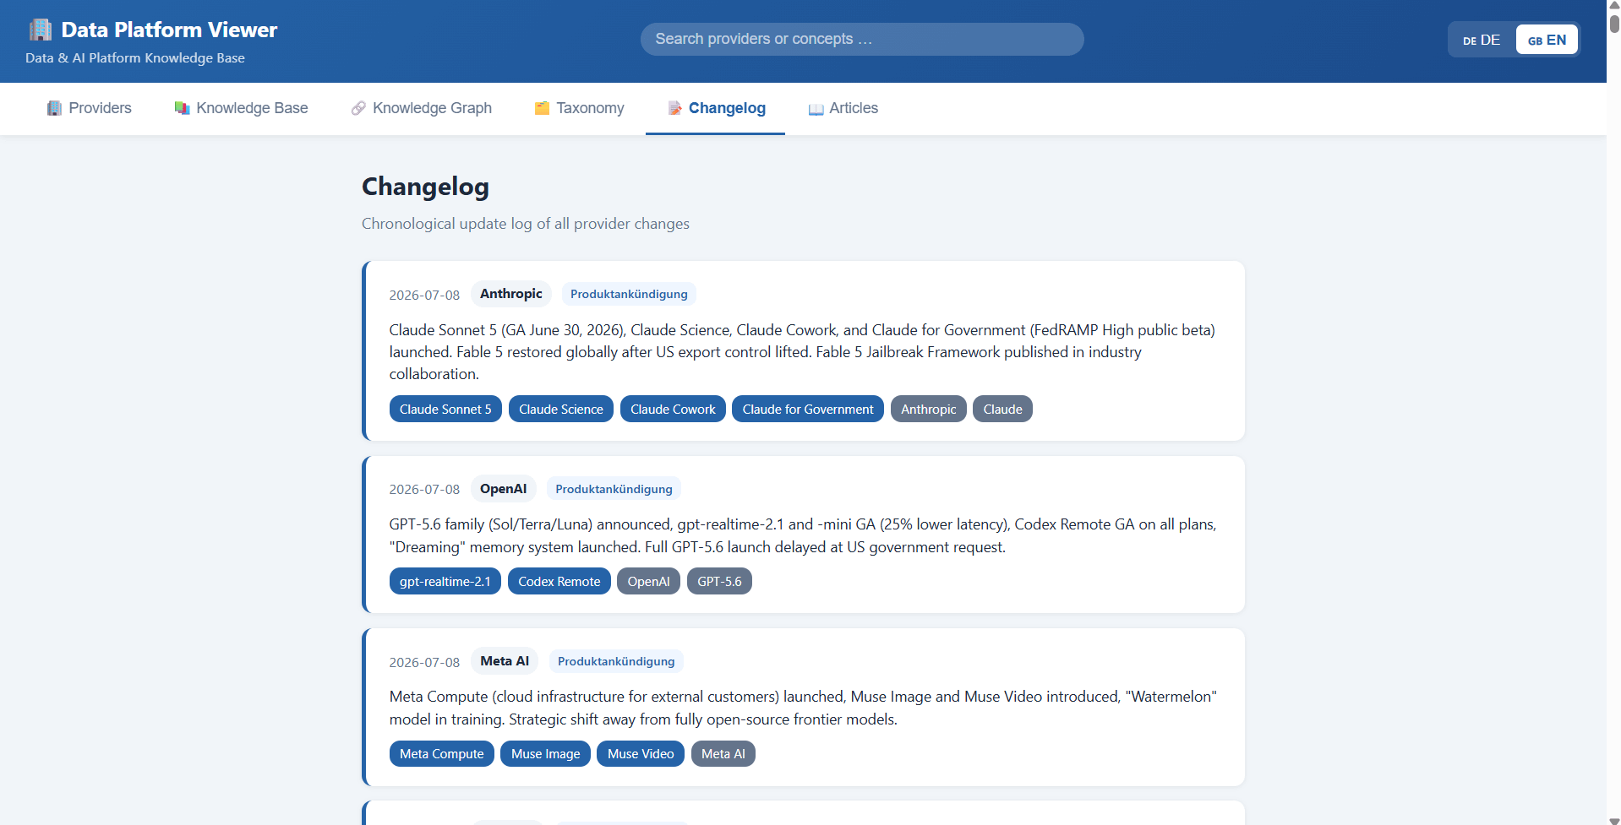The width and height of the screenshot is (1621, 825).
Task: Click Produktankündigung label on the Anthropic entry
Action: (629, 294)
